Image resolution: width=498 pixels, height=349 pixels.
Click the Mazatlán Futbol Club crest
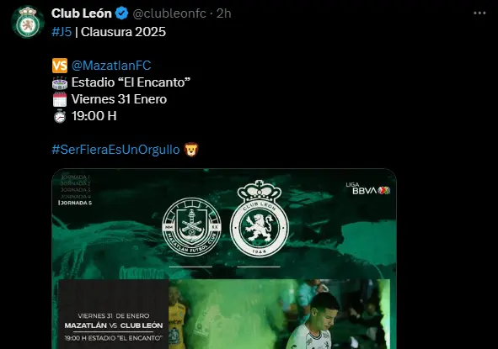192,227
